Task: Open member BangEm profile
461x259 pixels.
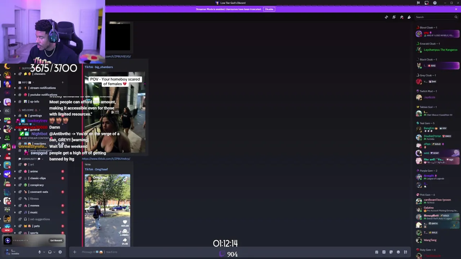Action: (438, 129)
